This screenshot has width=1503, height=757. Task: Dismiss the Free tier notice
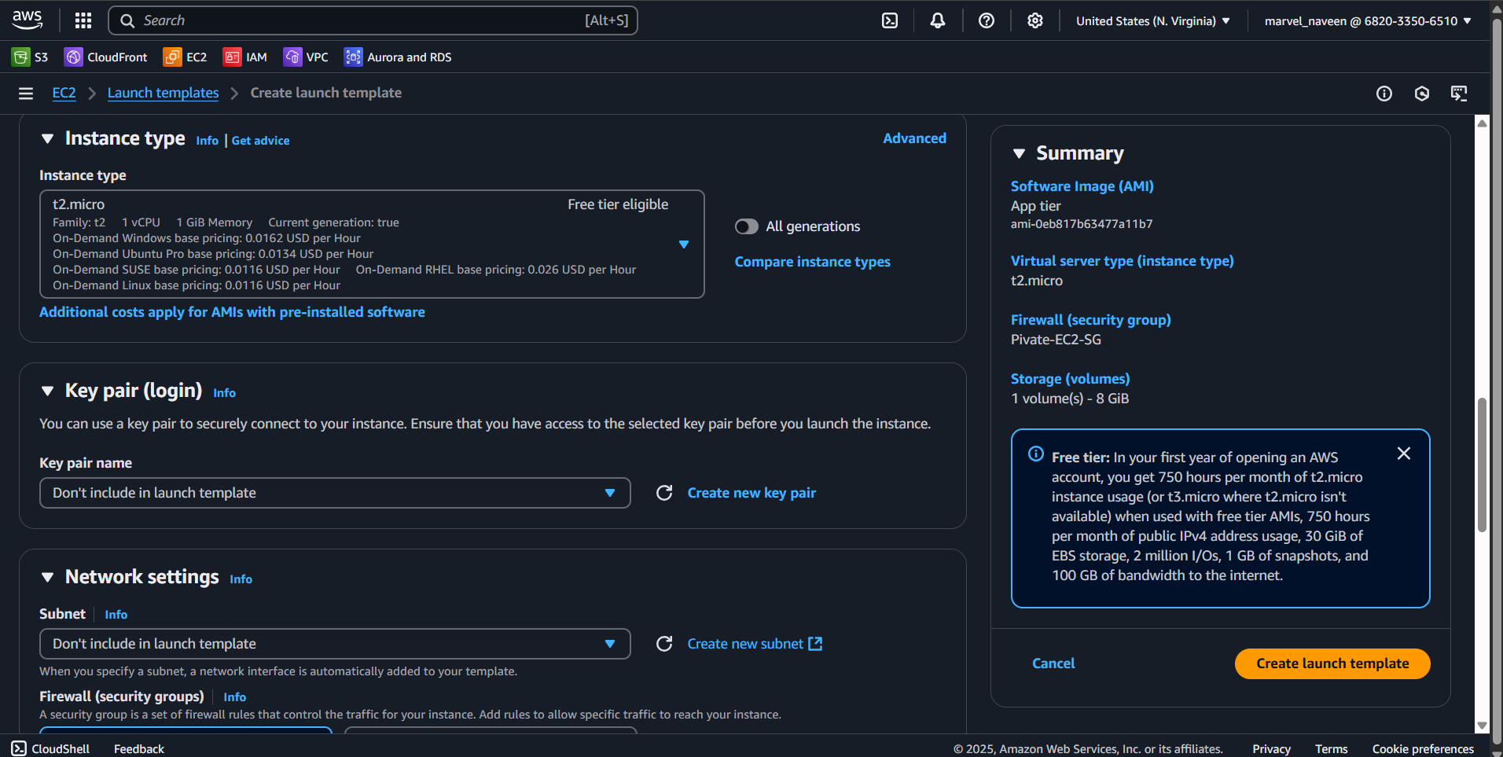click(1404, 454)
